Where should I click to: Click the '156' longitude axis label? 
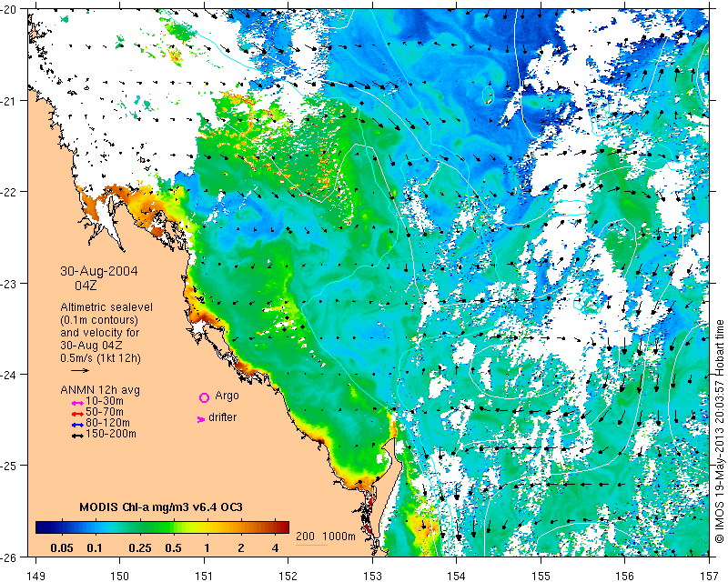tap(624, 576)
